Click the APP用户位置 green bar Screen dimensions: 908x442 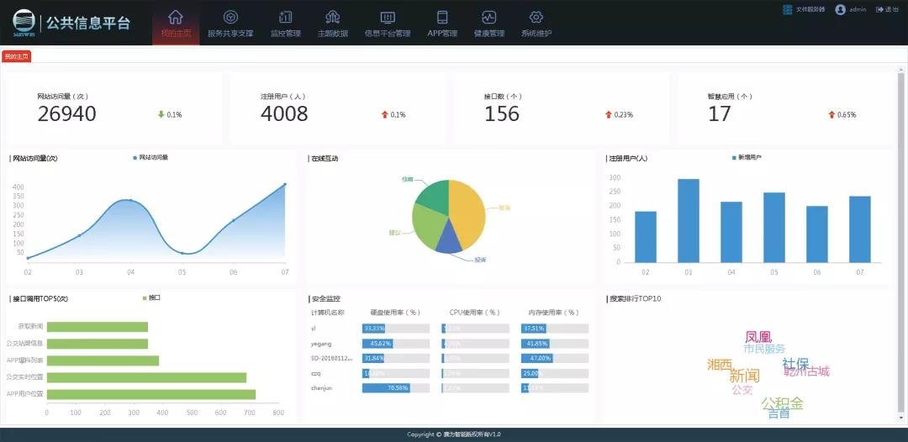[x=151, y=394]
